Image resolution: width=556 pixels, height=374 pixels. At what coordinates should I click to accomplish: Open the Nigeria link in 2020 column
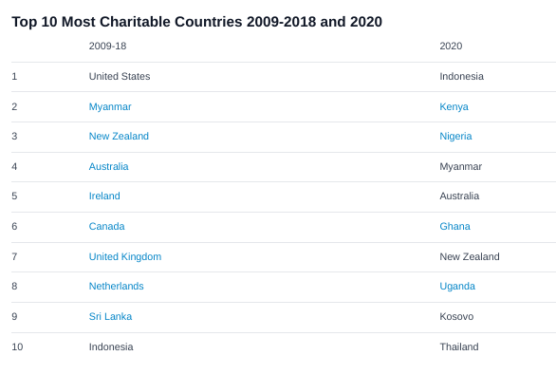coord(455,137)
